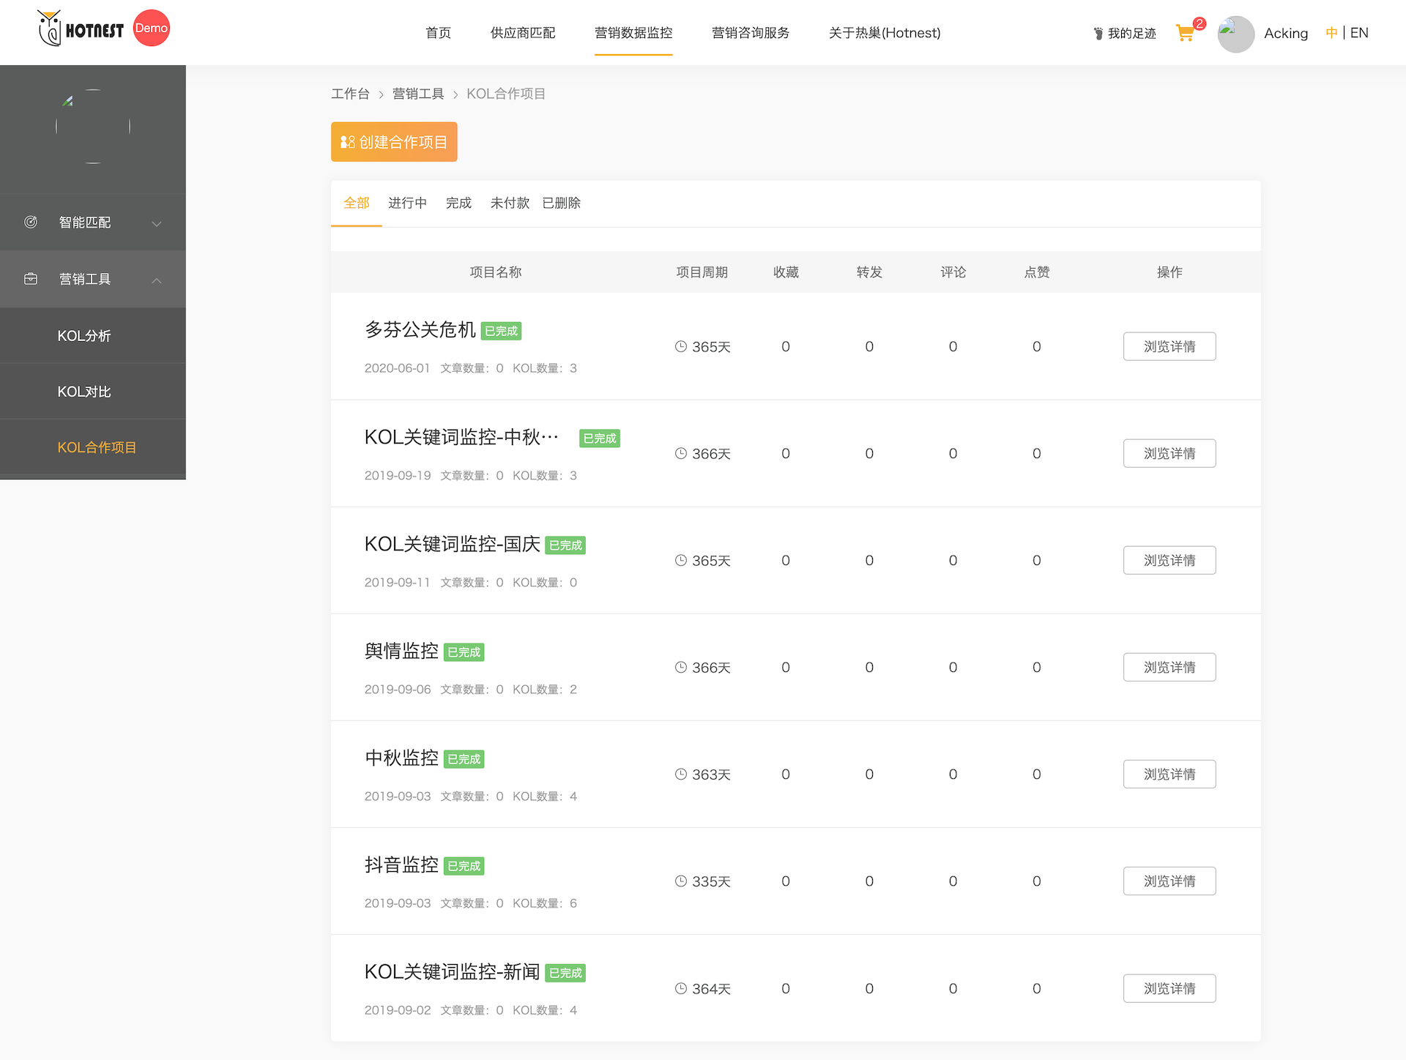Go to 营销工具 in the breadcrumb
The image size is (1406, 1060).
(x=418, y=94)
